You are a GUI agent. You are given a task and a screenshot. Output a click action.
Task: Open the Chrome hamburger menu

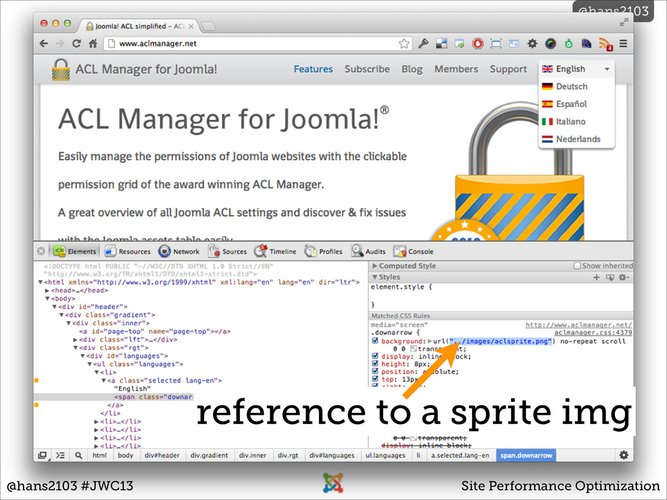point(623,43)
